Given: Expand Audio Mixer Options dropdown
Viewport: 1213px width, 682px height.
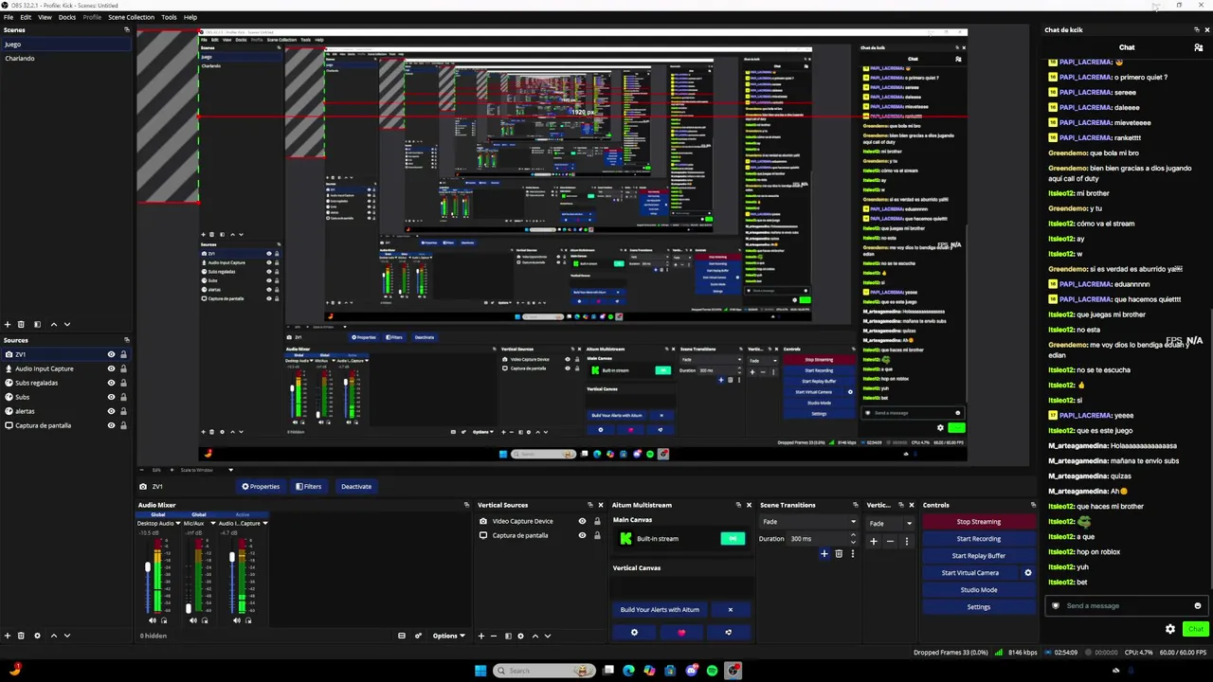Looking at the screenshot, I should click(x=448, y=636).
